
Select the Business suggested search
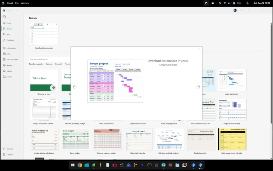tap(49, 64)
